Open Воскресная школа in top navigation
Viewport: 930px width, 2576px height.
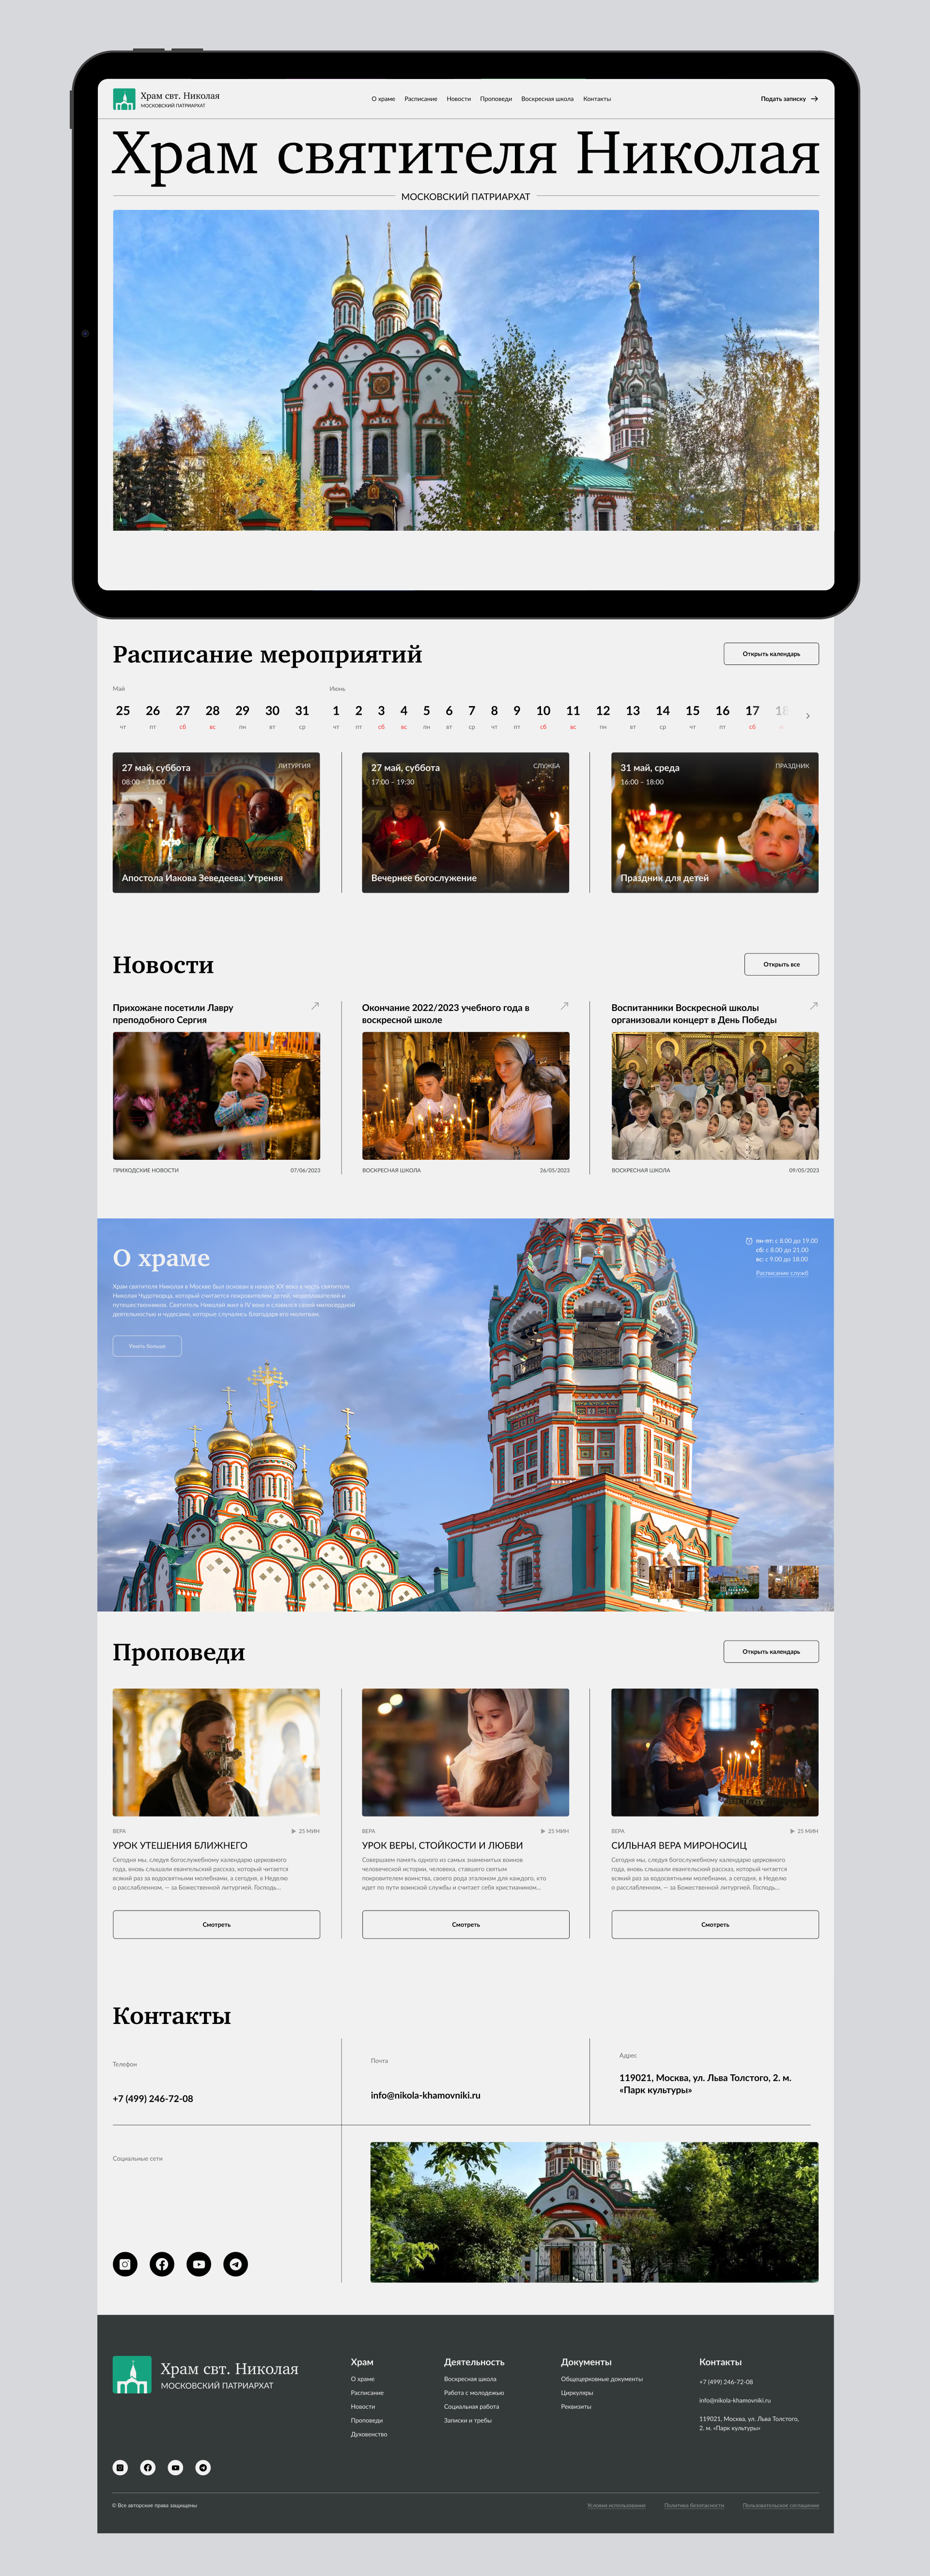click(546, 99)
